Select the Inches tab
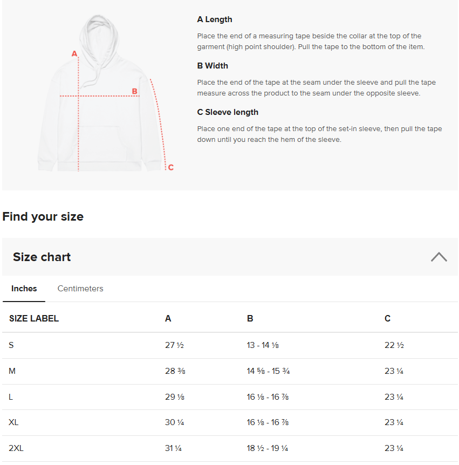The height and width of the screenshot is (465, 459). (24, 289)
